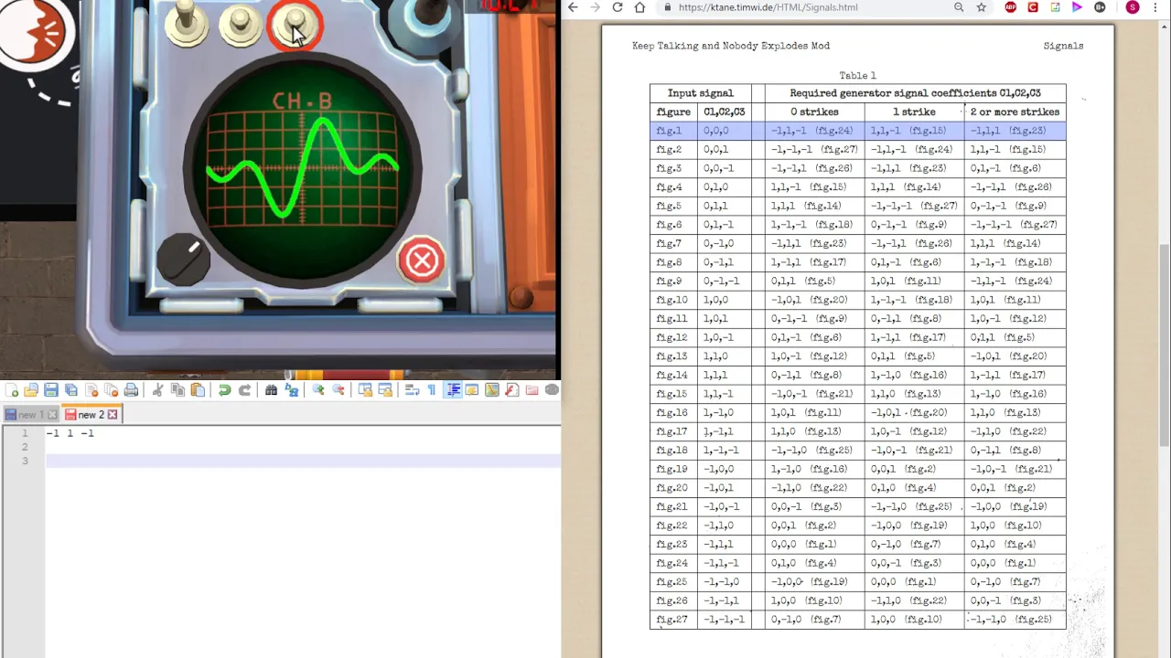Viewport: 1171px width, 658px height.
Task: Toggle word wrap icon in Notepad++
Action: 412,390
